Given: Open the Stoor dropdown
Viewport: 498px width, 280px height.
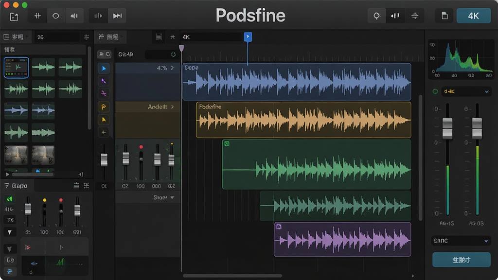Looking at the screenshot, I should tap(163, 197).
